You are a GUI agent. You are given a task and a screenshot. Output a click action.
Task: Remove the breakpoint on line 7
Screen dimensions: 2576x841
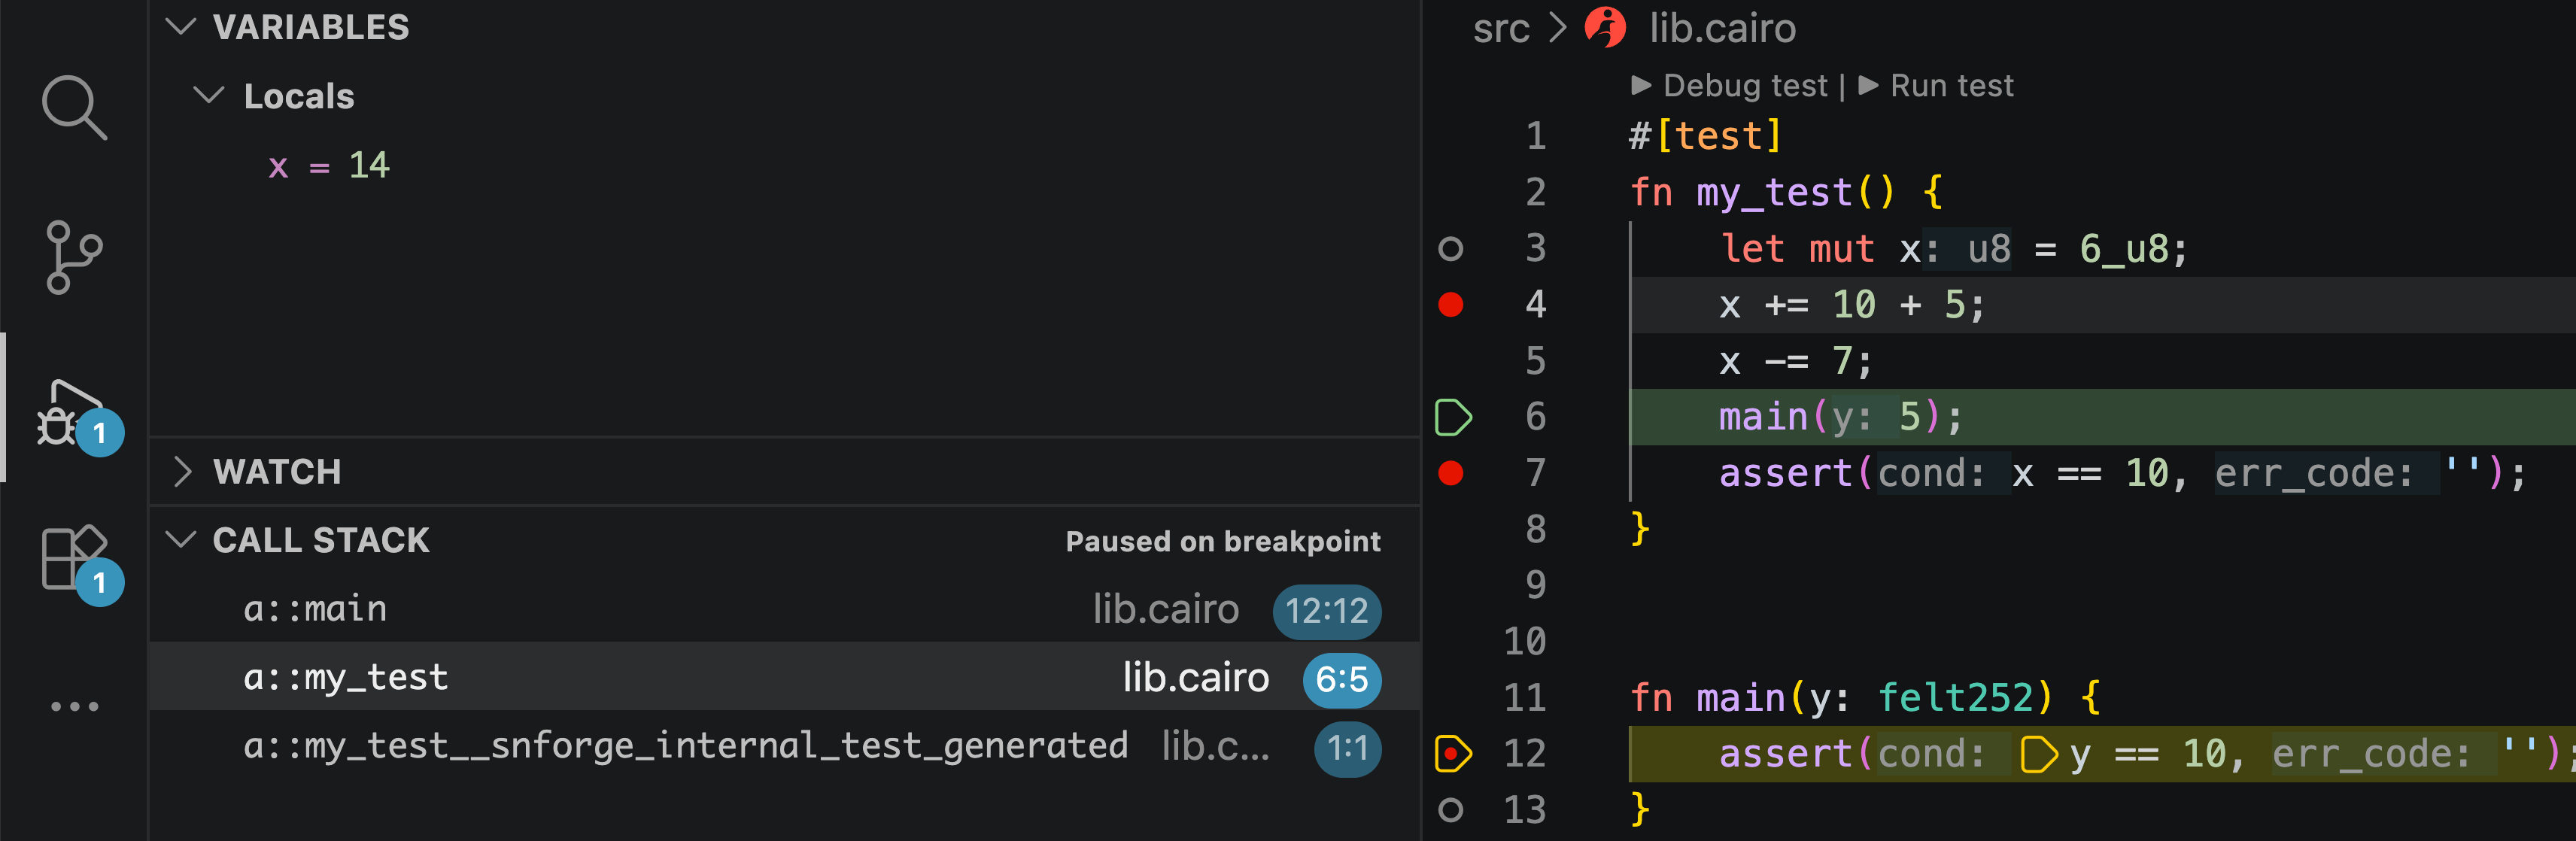click(1450, 473)
